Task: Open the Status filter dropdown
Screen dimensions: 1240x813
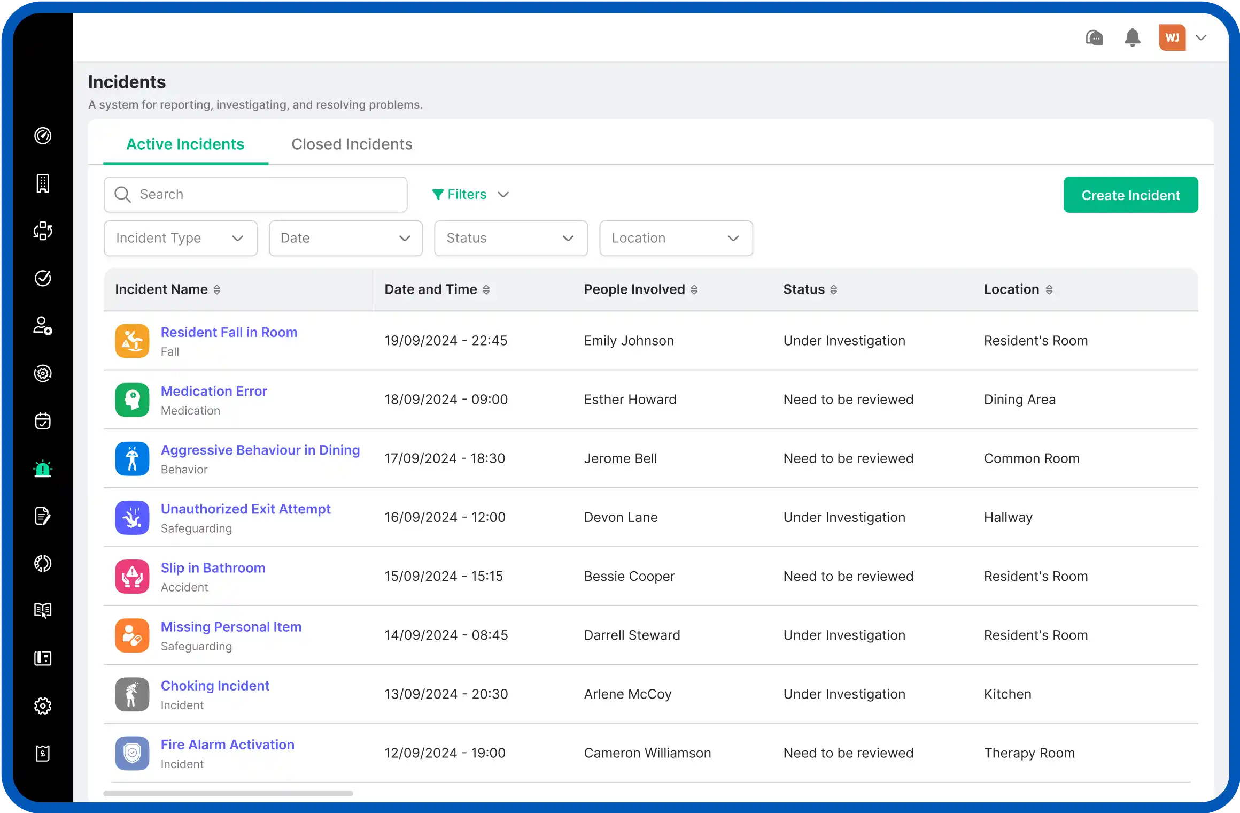Action: point(511,238)
